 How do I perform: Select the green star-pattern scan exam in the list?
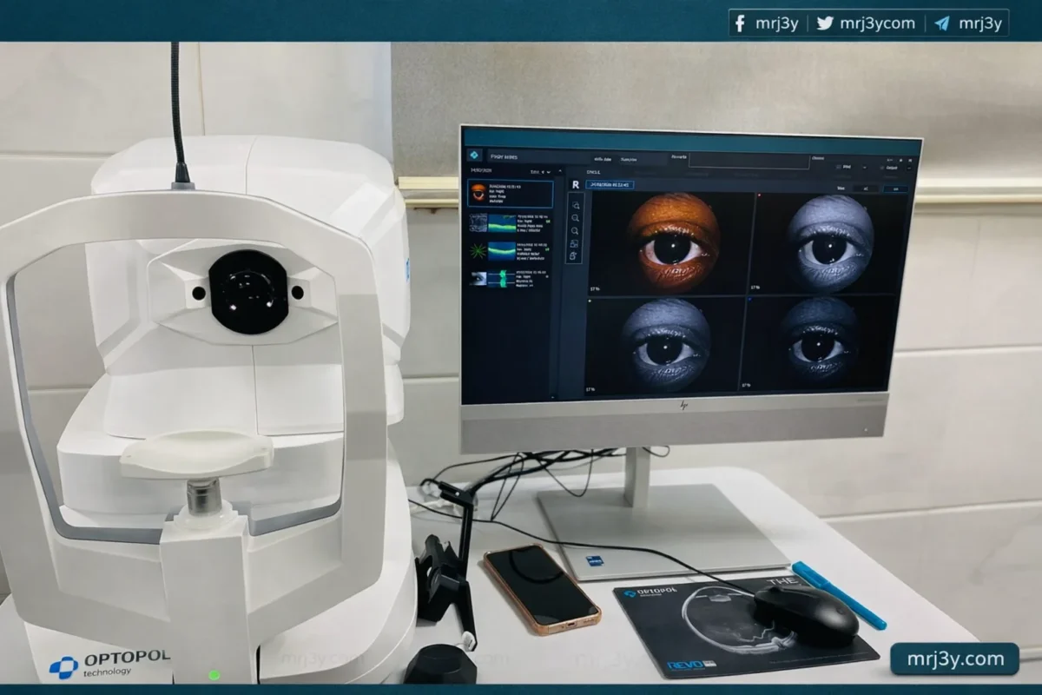[478, 250]
